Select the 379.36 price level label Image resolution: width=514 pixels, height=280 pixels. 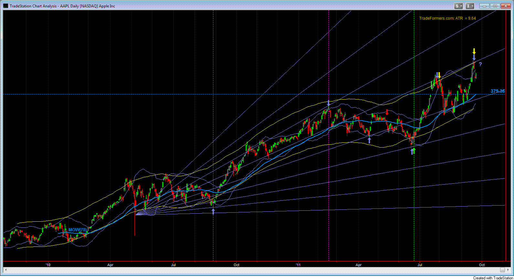[x=498, y=91]
